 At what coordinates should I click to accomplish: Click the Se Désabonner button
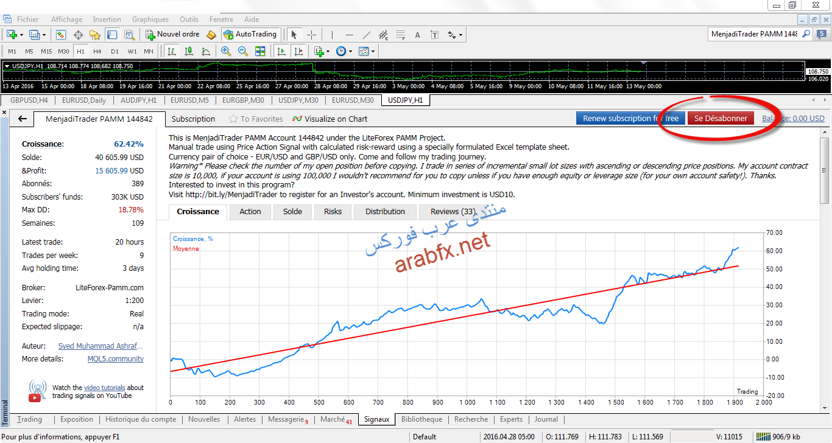coord(721,119)
